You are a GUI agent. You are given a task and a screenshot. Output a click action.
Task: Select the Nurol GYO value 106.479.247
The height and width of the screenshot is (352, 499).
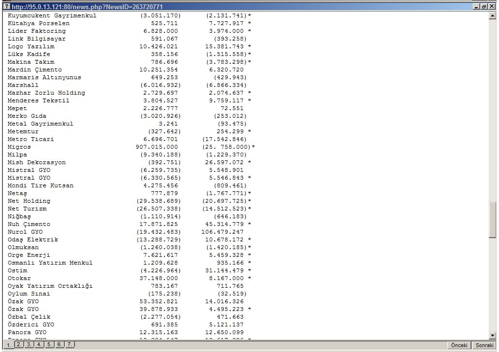click(x=222, y=232)
